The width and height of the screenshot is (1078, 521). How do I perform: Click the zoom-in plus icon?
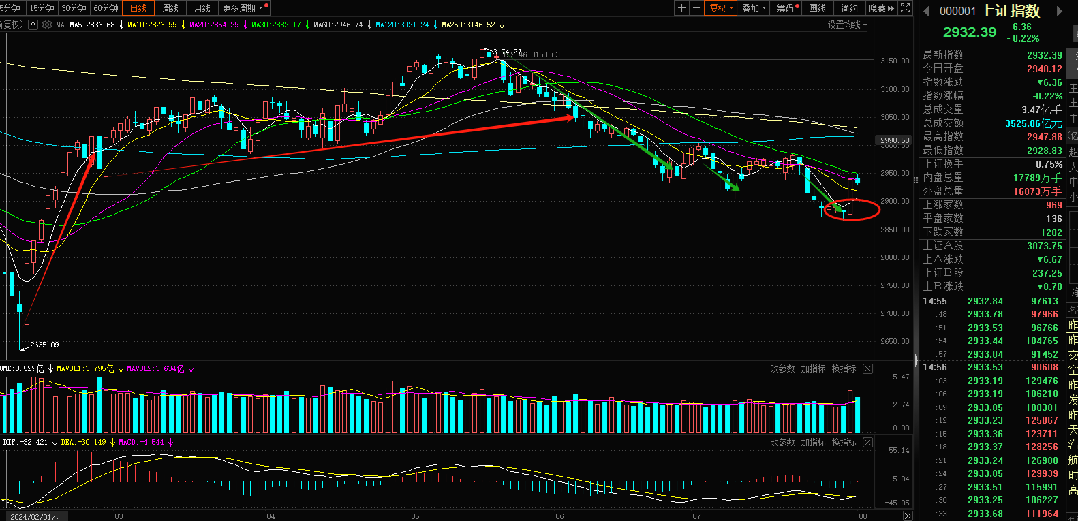681,8
